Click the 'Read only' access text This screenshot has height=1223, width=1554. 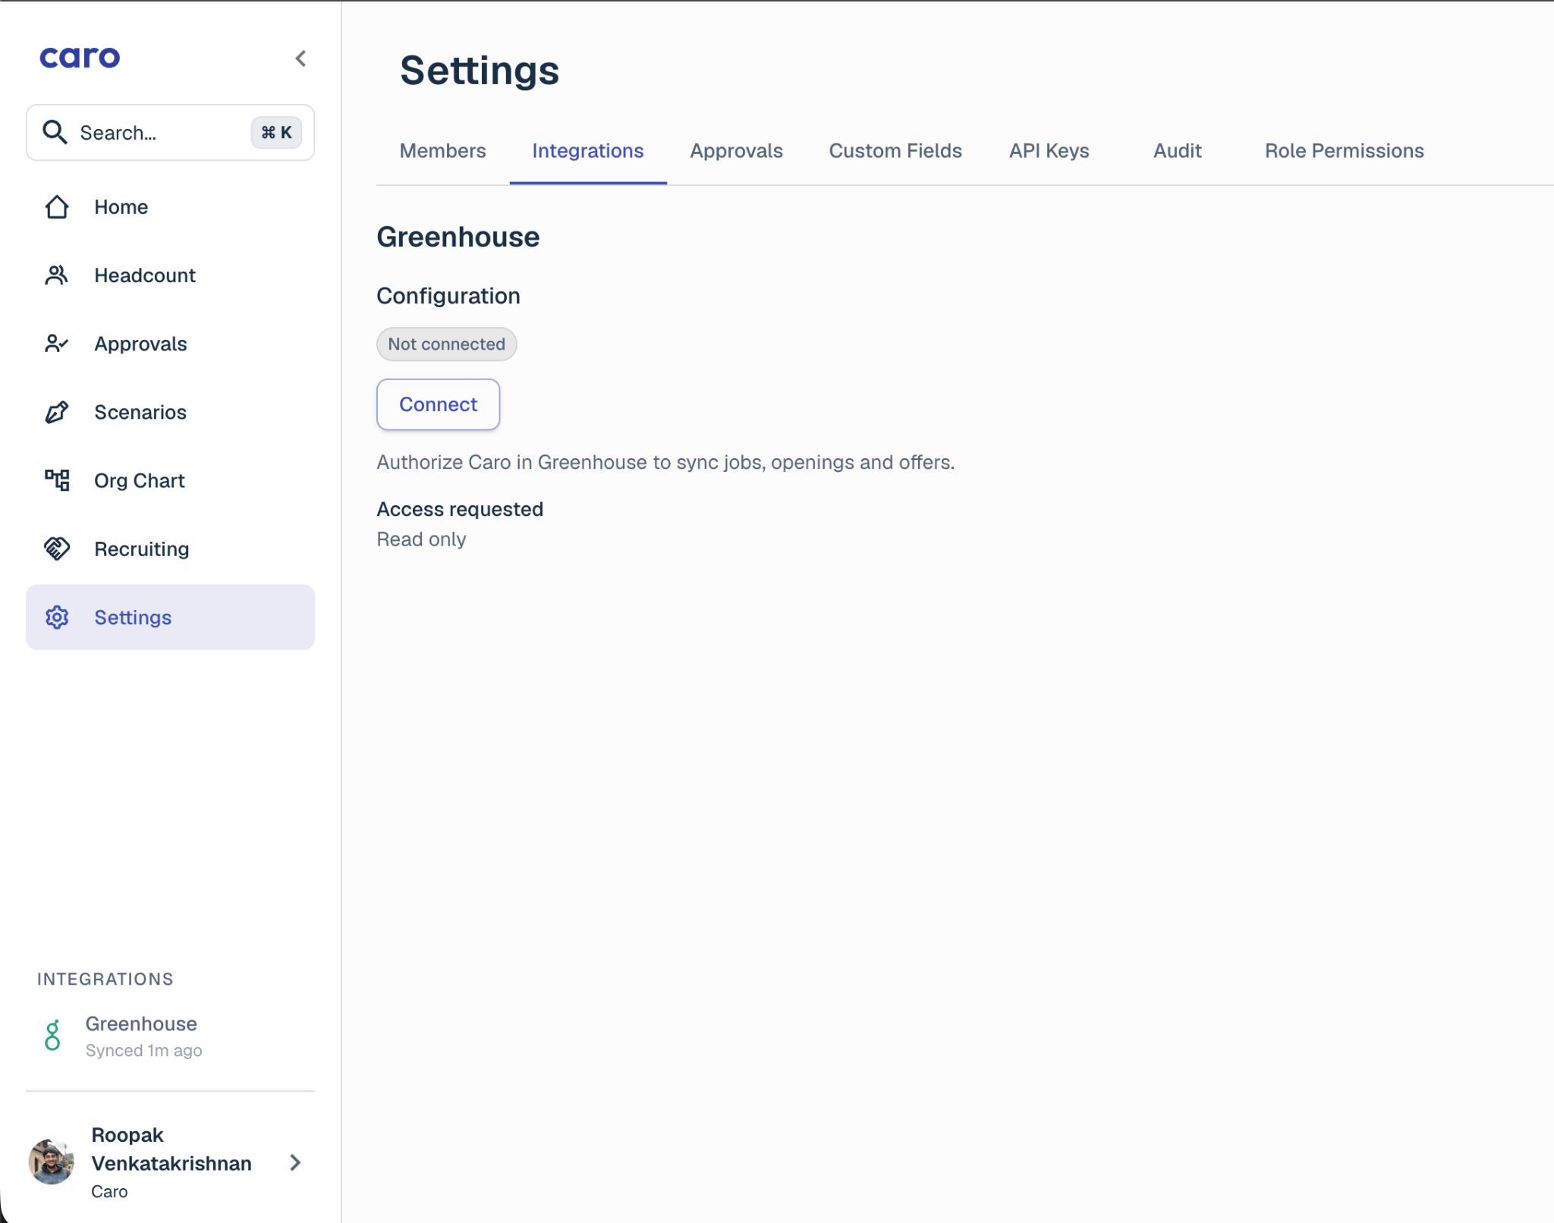point(421,539)
